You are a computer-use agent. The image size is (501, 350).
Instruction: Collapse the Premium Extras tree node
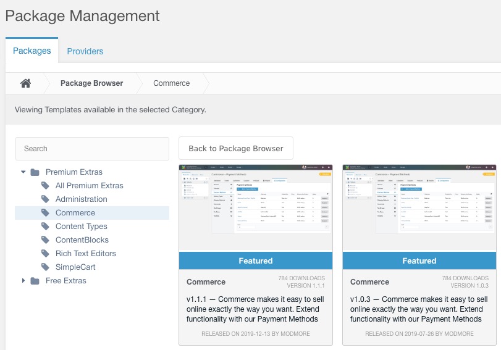23,172
